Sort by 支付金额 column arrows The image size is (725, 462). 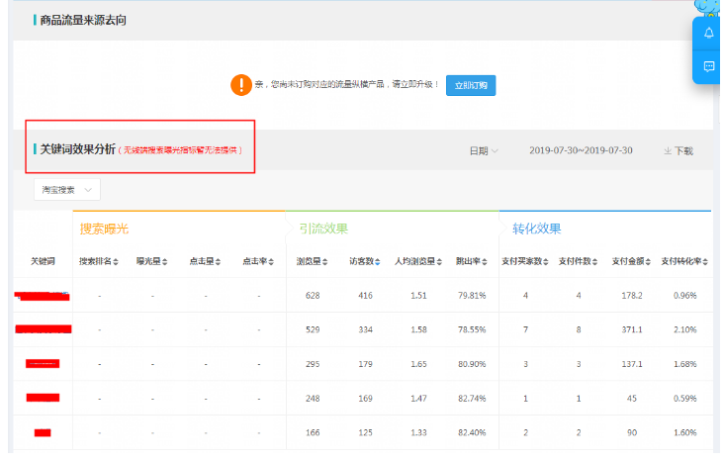click(648, 262)
